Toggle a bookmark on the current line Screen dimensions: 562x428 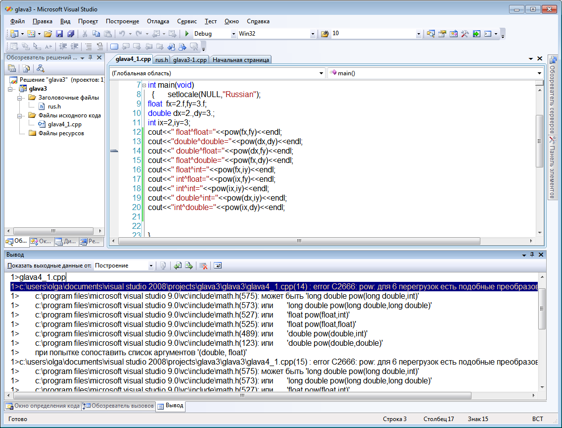114,47
